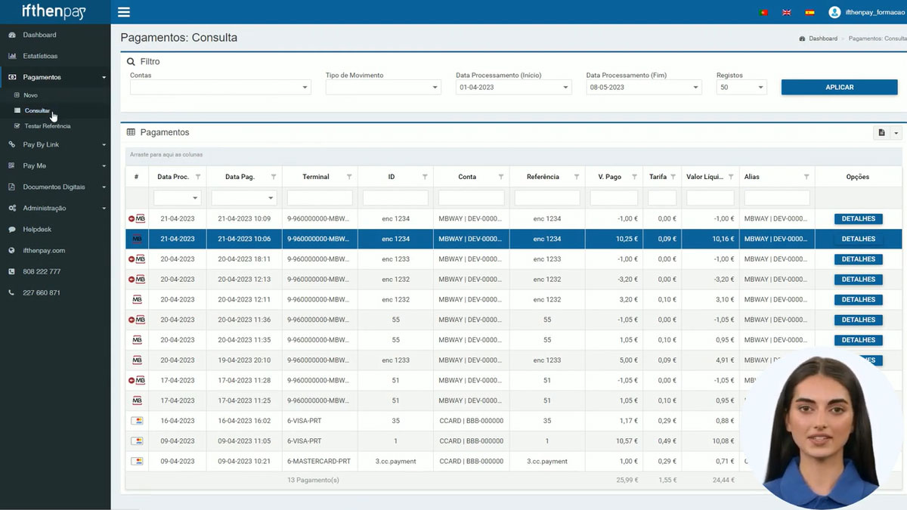Sort the table by the Terminal header

316,177
